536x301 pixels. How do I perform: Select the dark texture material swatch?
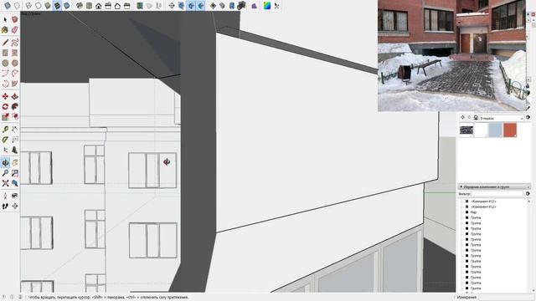click(466, 130)
